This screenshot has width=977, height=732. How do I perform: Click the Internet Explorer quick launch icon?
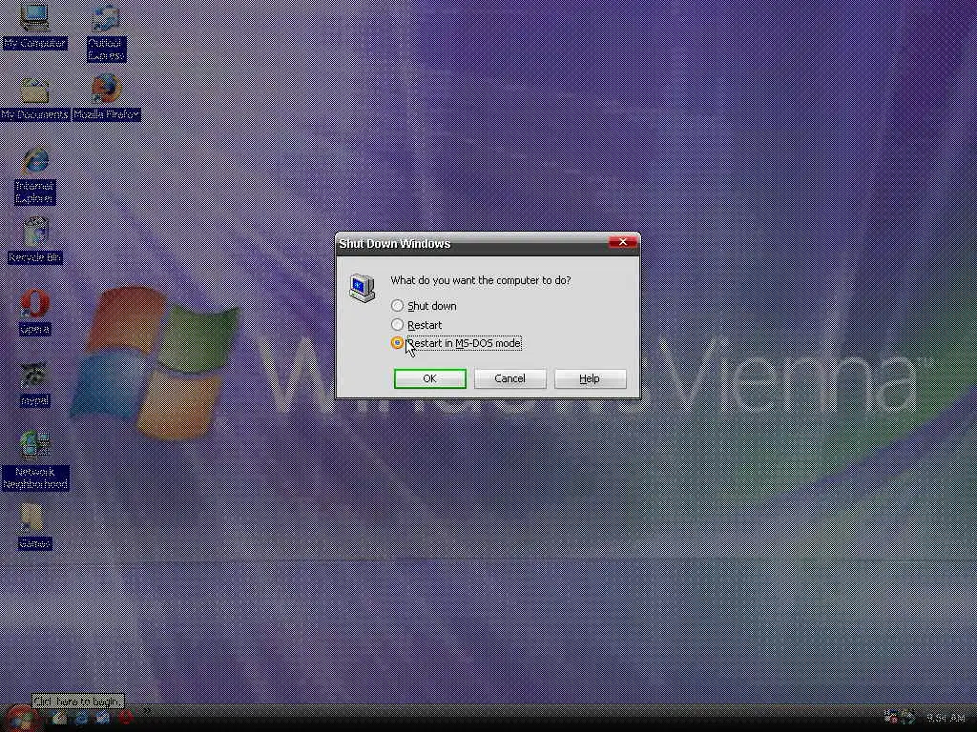pos(81,719)
